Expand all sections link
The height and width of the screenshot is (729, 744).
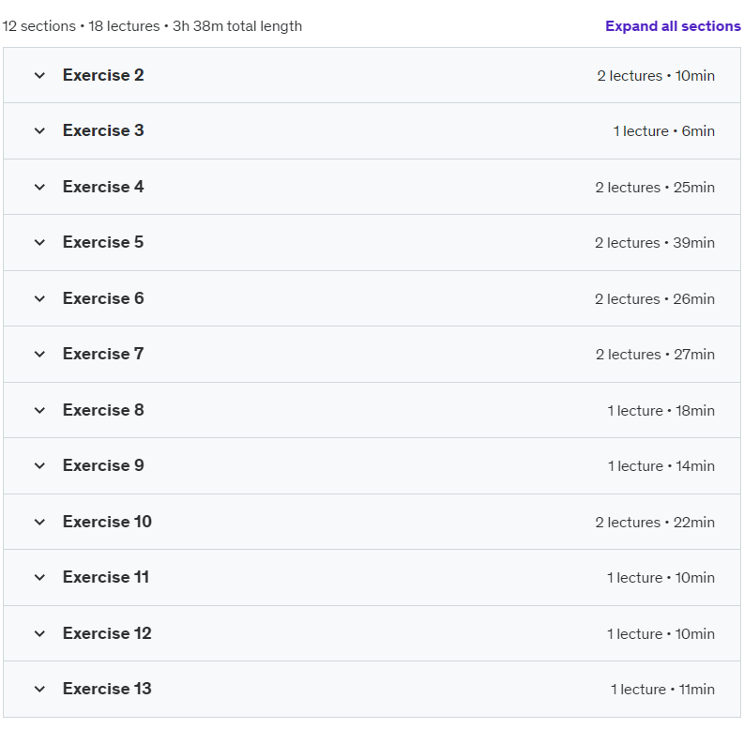pos(673,25)
